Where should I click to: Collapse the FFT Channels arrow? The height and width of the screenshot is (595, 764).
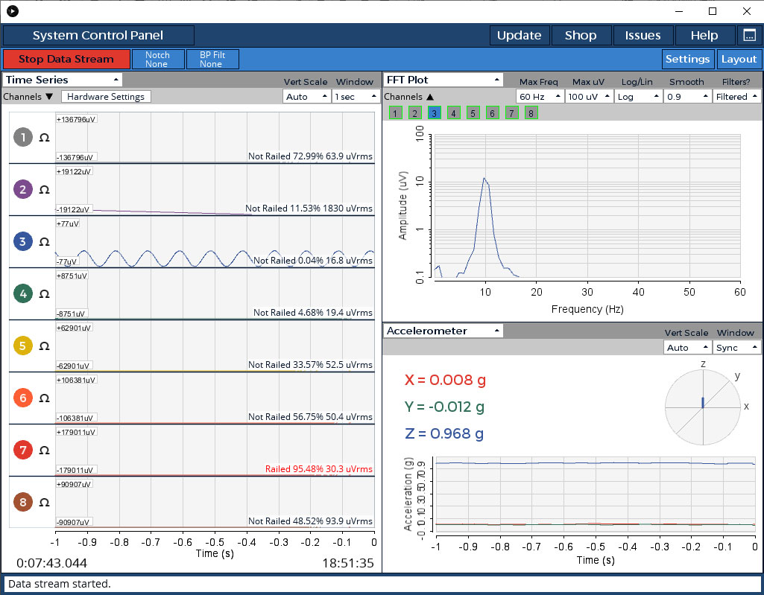click(x=430, y=97)
